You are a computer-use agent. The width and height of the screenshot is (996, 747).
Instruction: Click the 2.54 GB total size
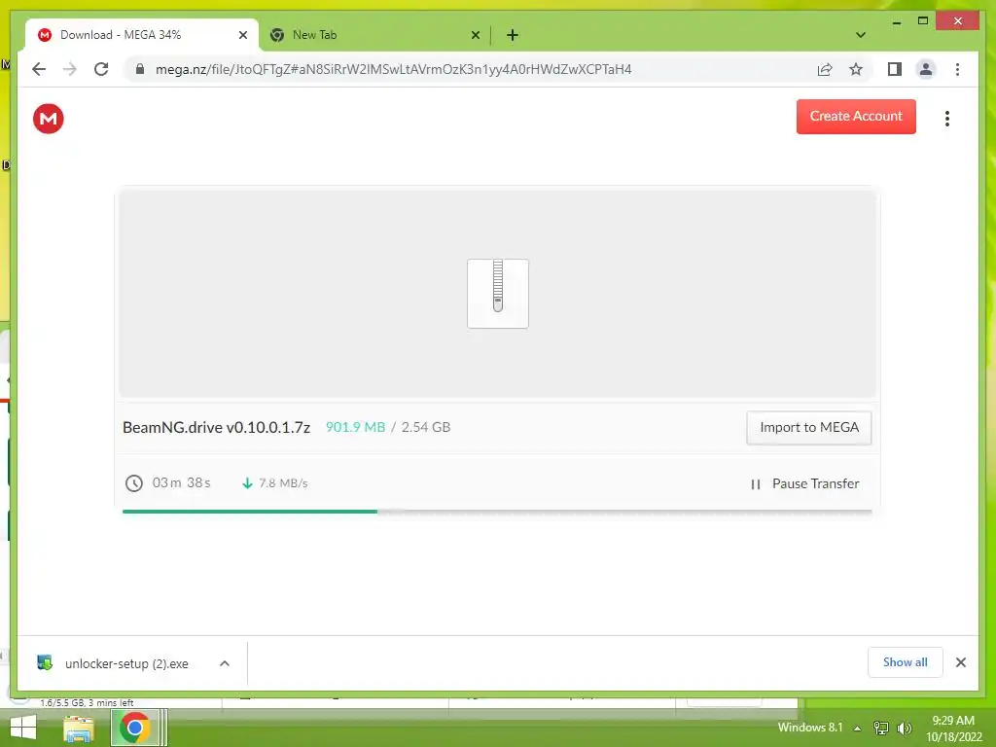point(426,428)
